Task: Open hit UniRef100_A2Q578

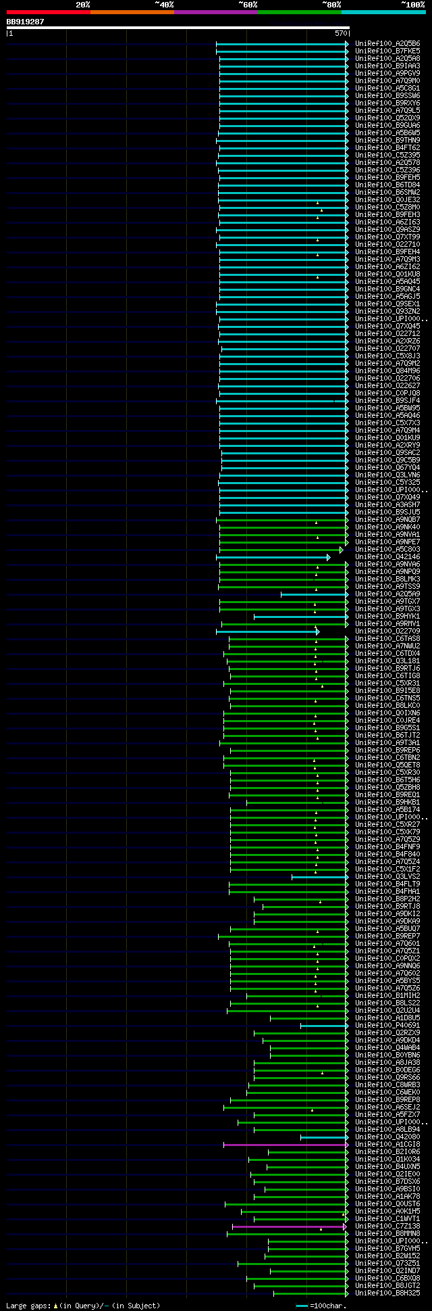Action: pos(387,163)
